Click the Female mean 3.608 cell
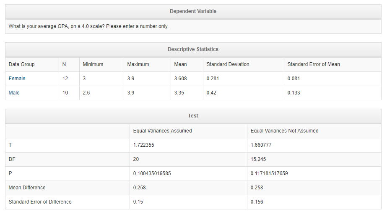 click(187, 79)
